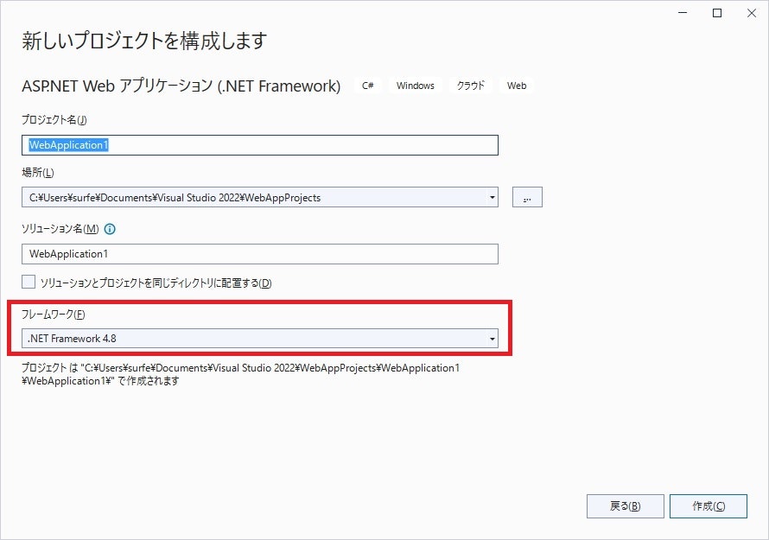Click the Windows tag label
Viewport: 769px width, 540px height.
[416, 86]
